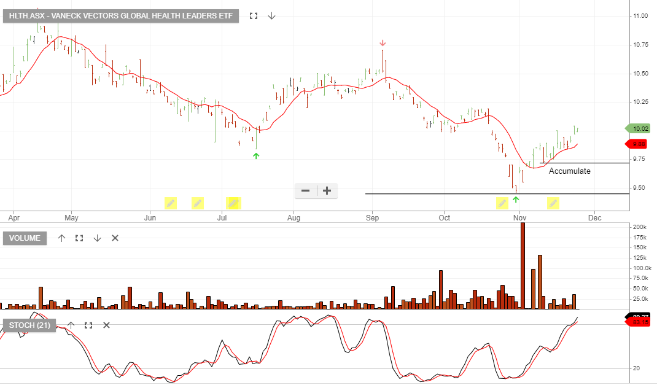Open the yellow note marker before Nov

click(x=502, y=203)
